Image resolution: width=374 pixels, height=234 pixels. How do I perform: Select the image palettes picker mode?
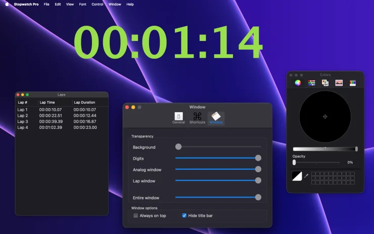(339, 83)
